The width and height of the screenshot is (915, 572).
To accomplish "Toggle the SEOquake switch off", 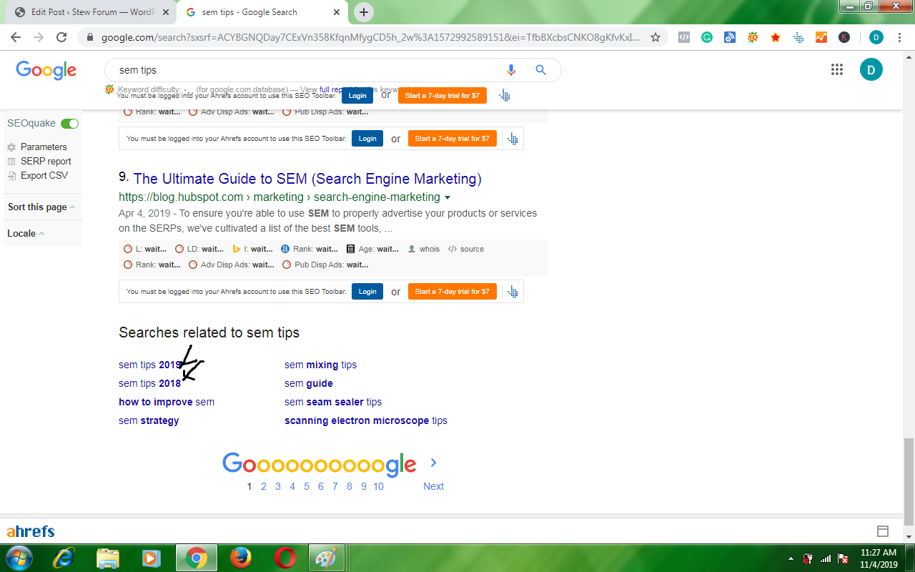I will pyautogui.click(x=70, y=124).
